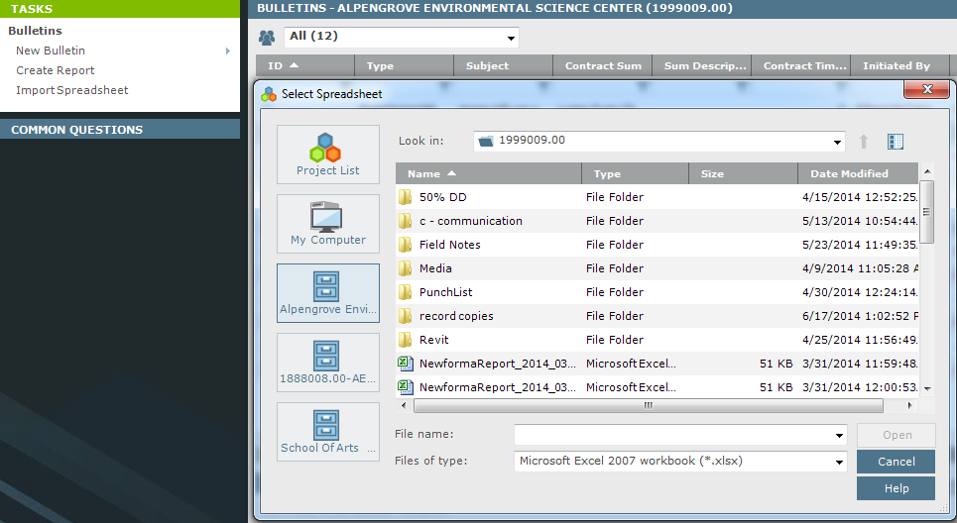Sort file list by Type column
The image size is (957, 523).
pos(636,173)
